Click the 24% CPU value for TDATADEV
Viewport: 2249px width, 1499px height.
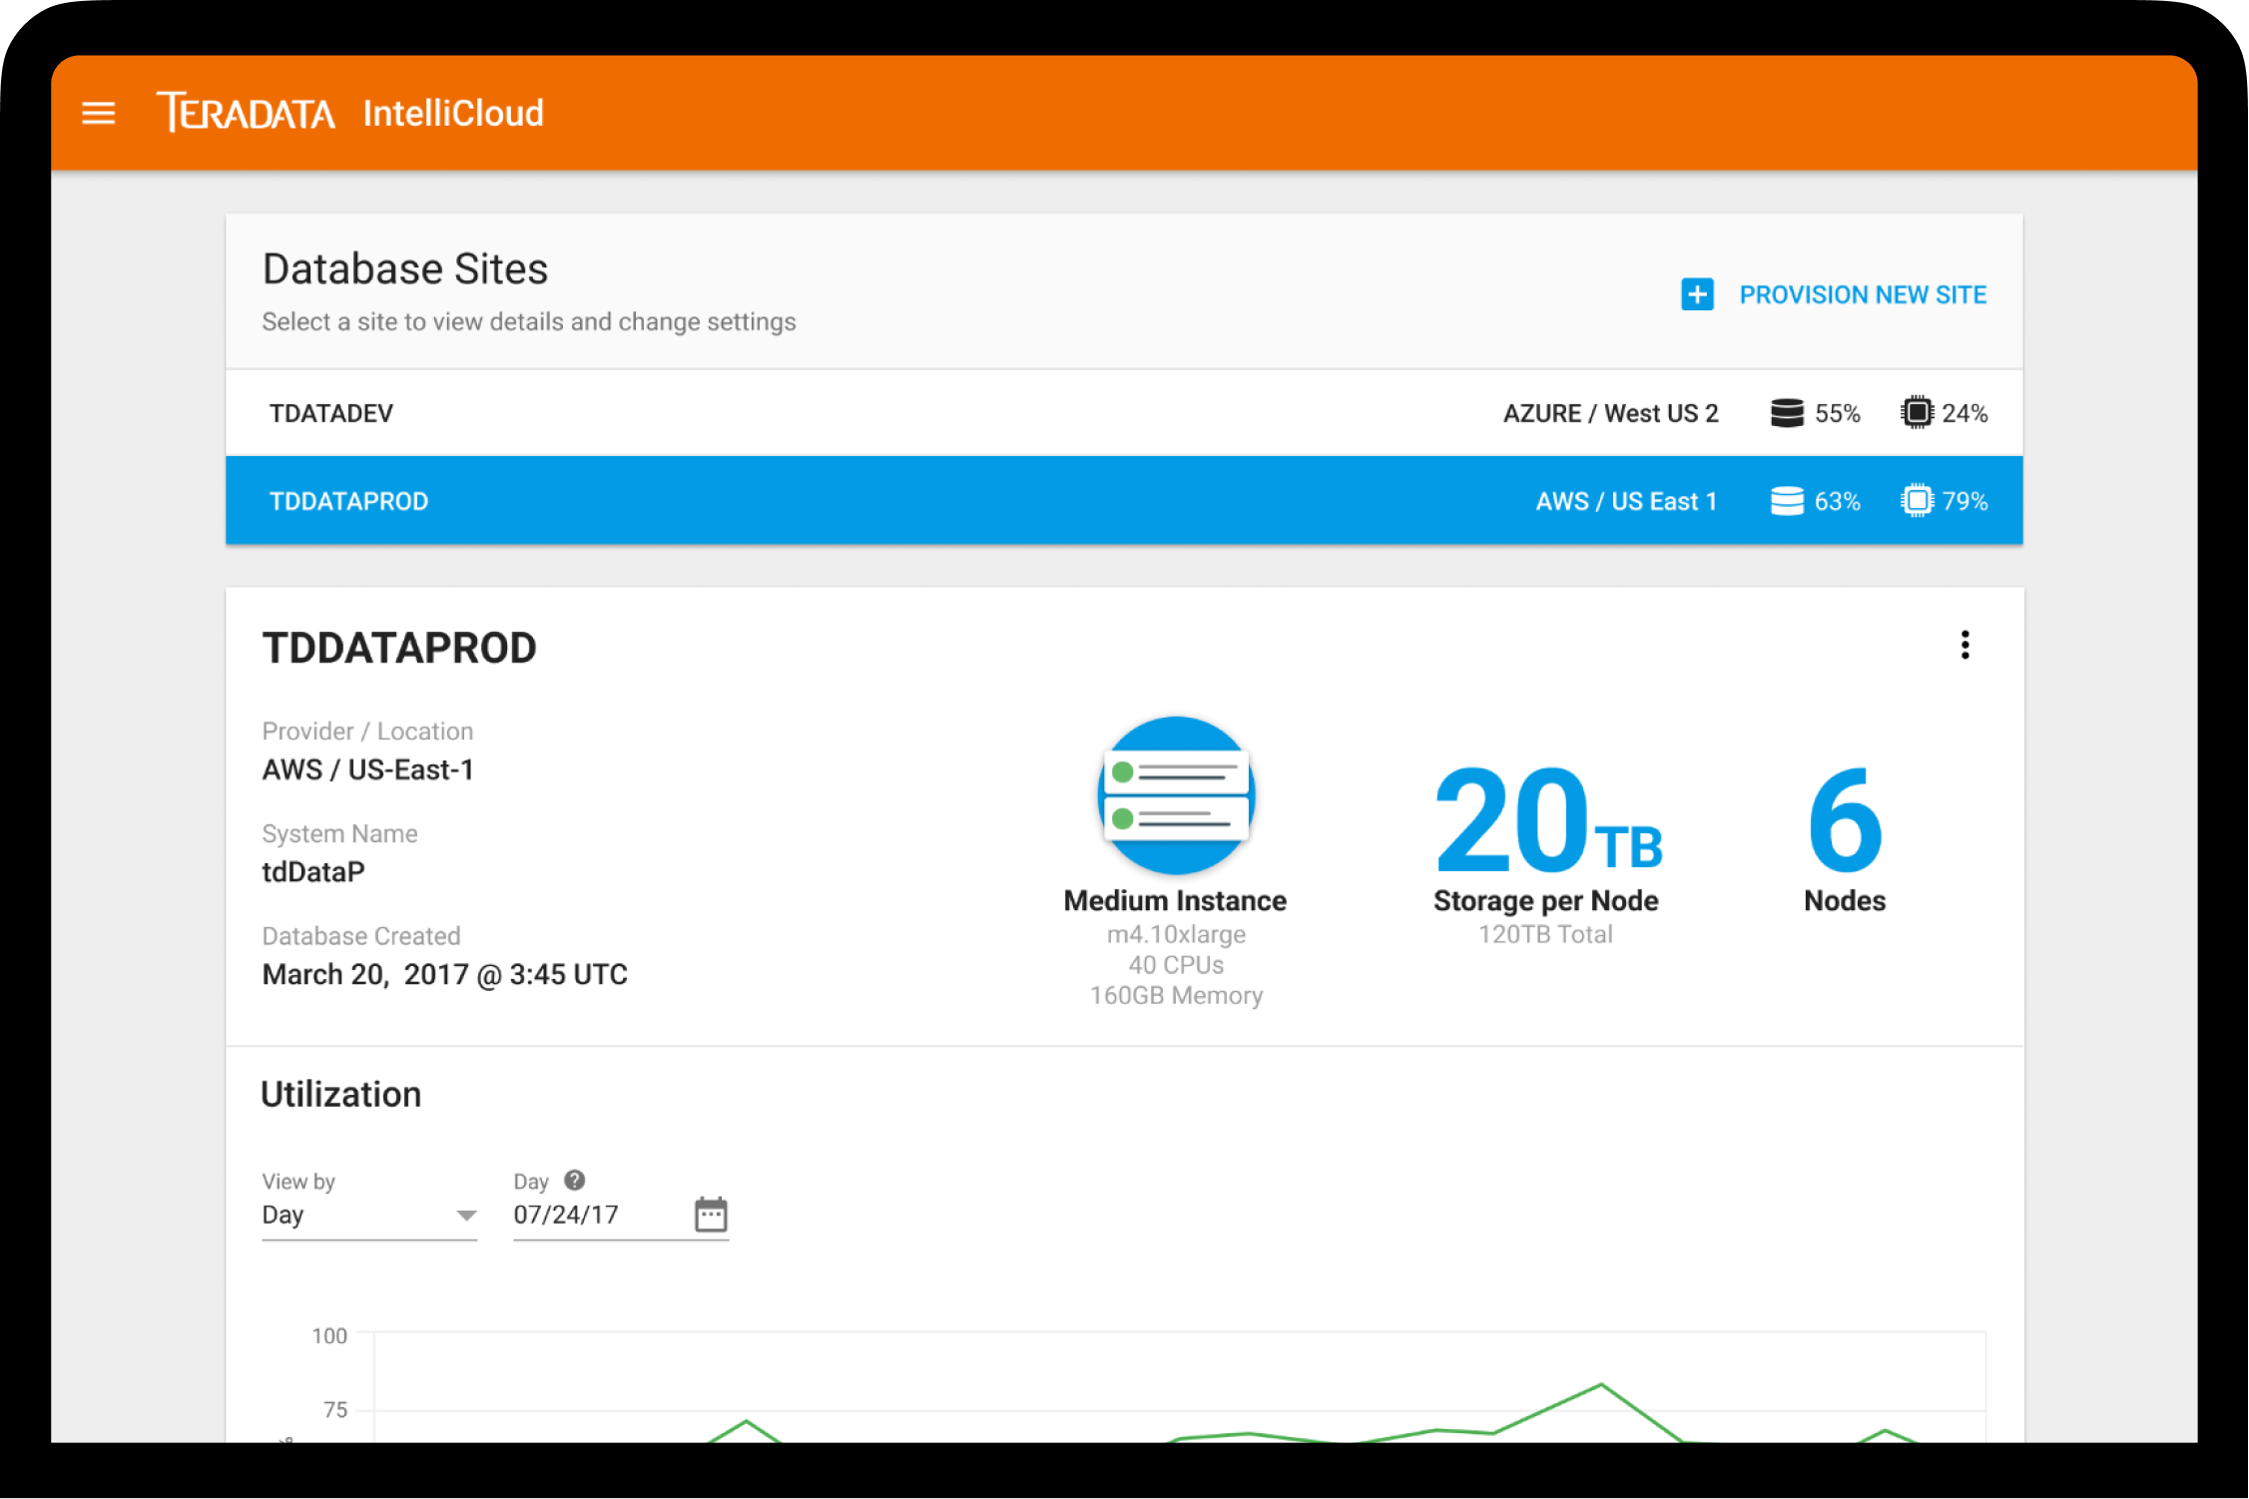tap(1965, 413)
